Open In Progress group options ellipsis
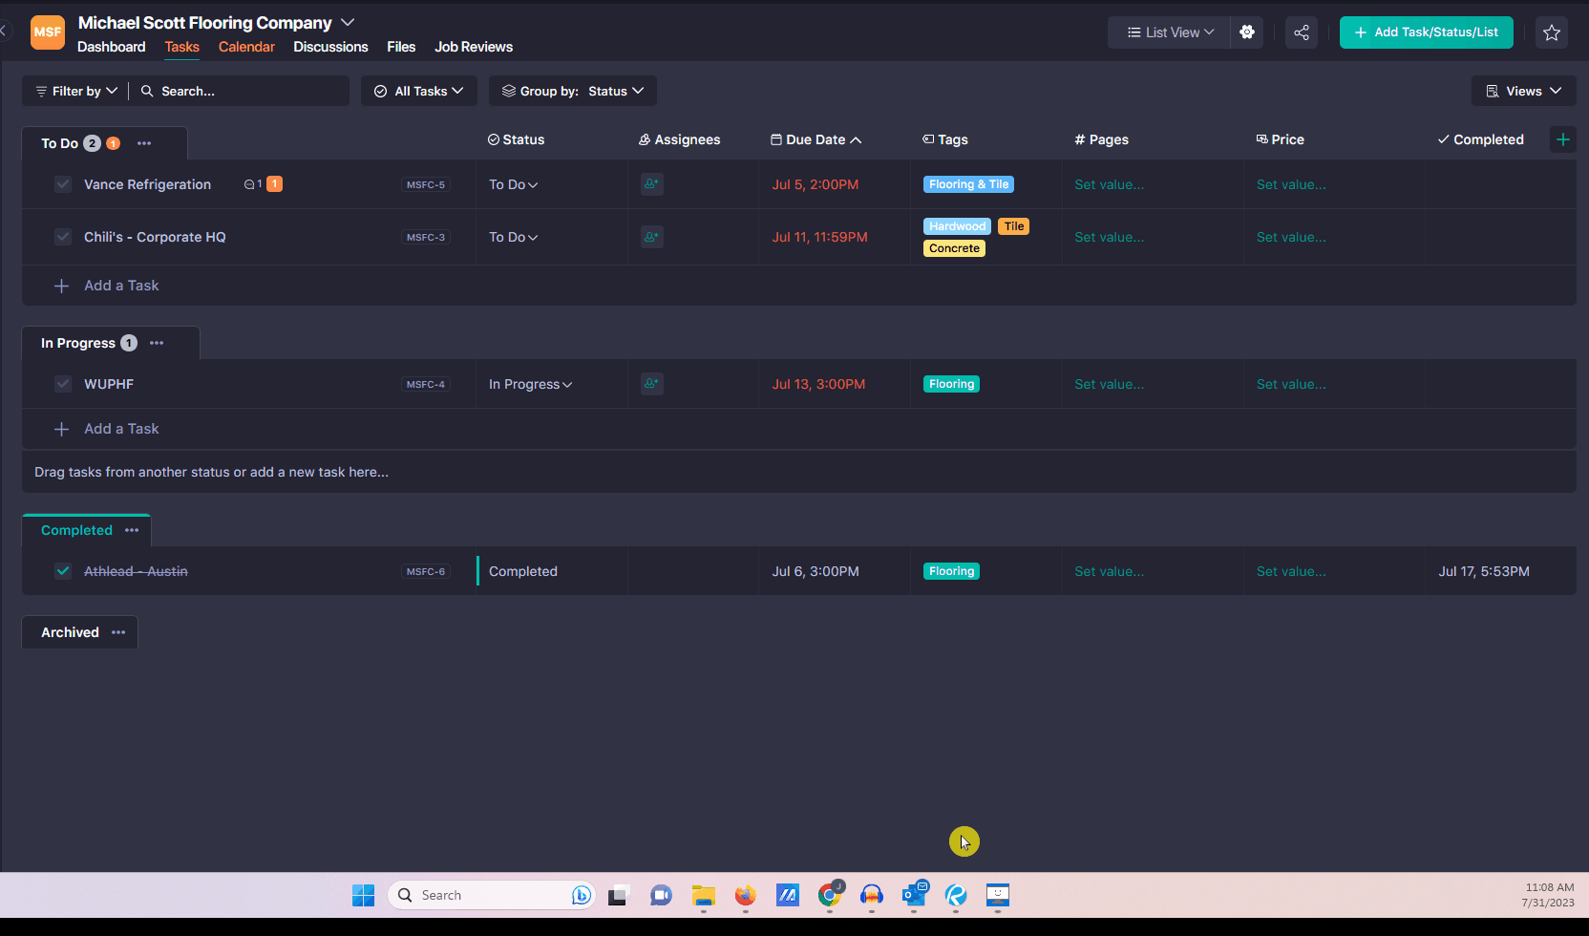The width and height of the screenshot is (1589, 936). point(157,343)
